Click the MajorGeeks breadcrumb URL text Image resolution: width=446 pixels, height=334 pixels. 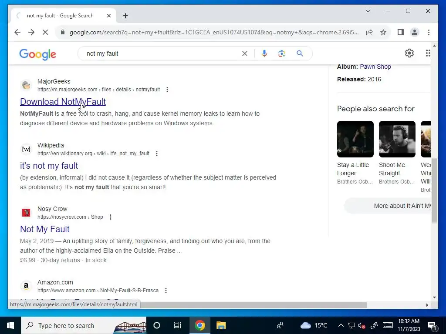(x=98, y=90)
